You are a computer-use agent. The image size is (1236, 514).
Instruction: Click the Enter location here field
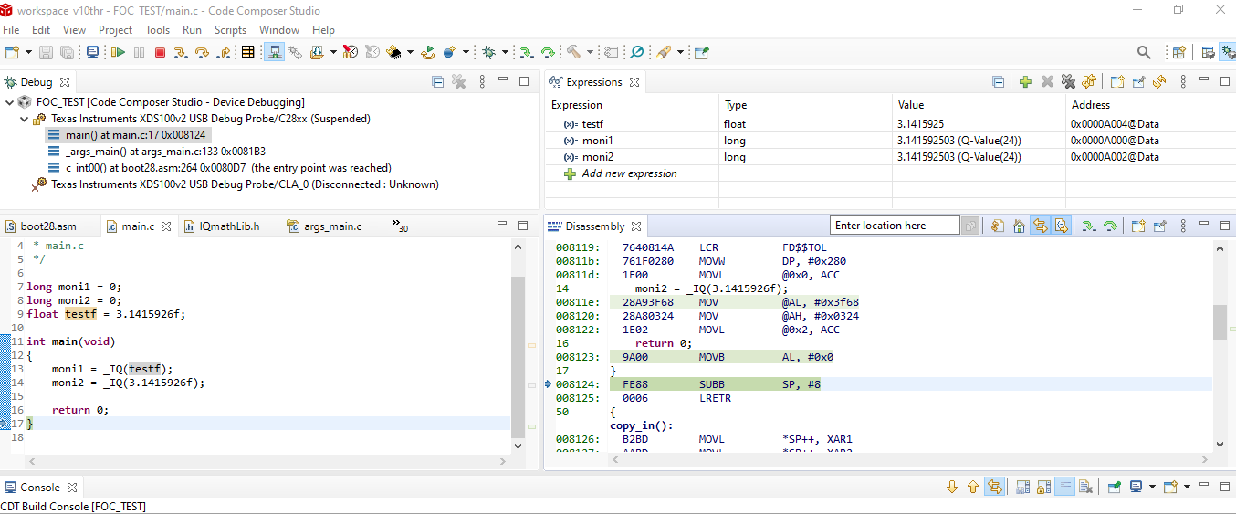(894, 226)
